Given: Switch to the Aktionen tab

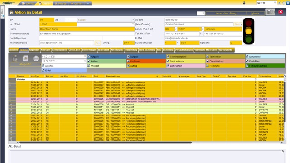Looking at the screenshot, I should (x=14, y=50).
